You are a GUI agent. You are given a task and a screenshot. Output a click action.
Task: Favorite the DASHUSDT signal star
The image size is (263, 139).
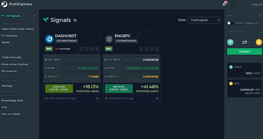click(97, 98)
